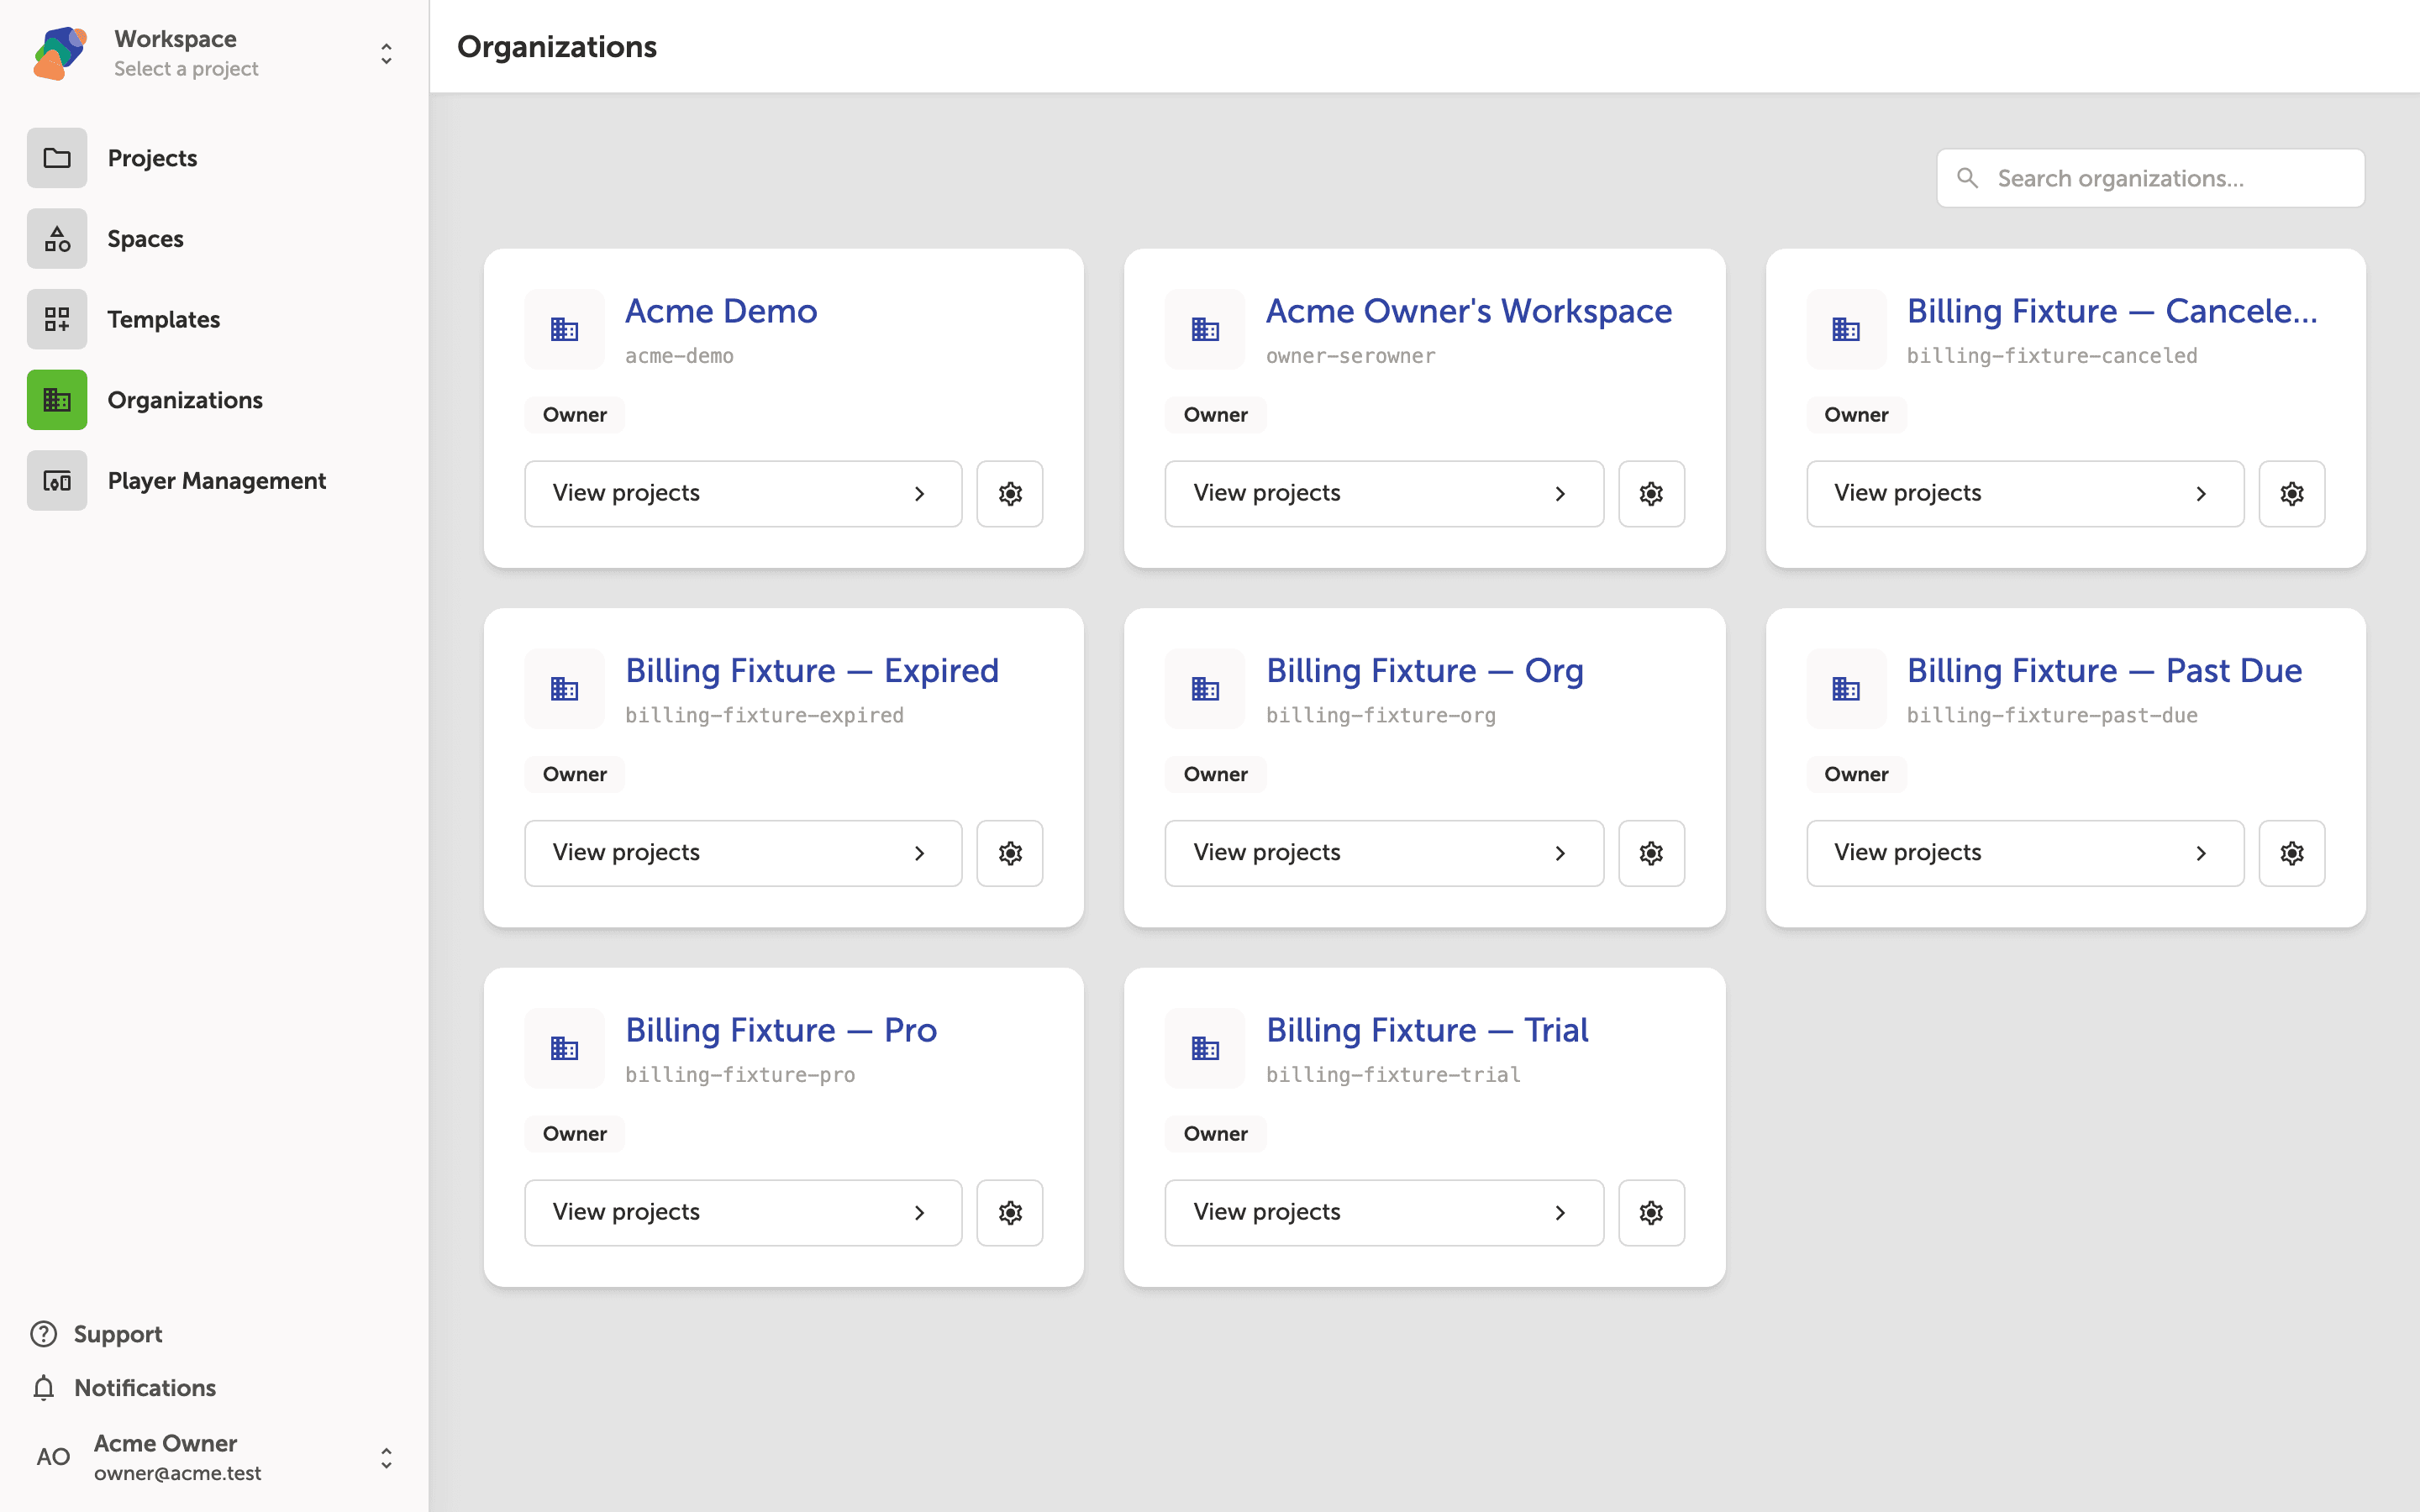Open the Billing Fixture — Trial title link

1427,1030
